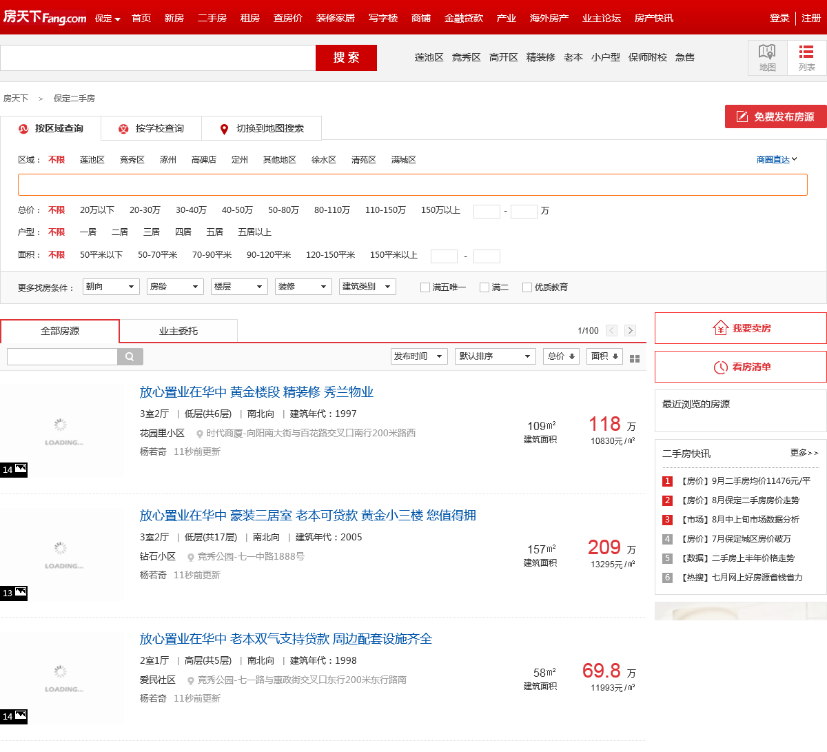827x752 pixels.
Task: Open 业主论坛 nav item
Action: coord(601,18)
